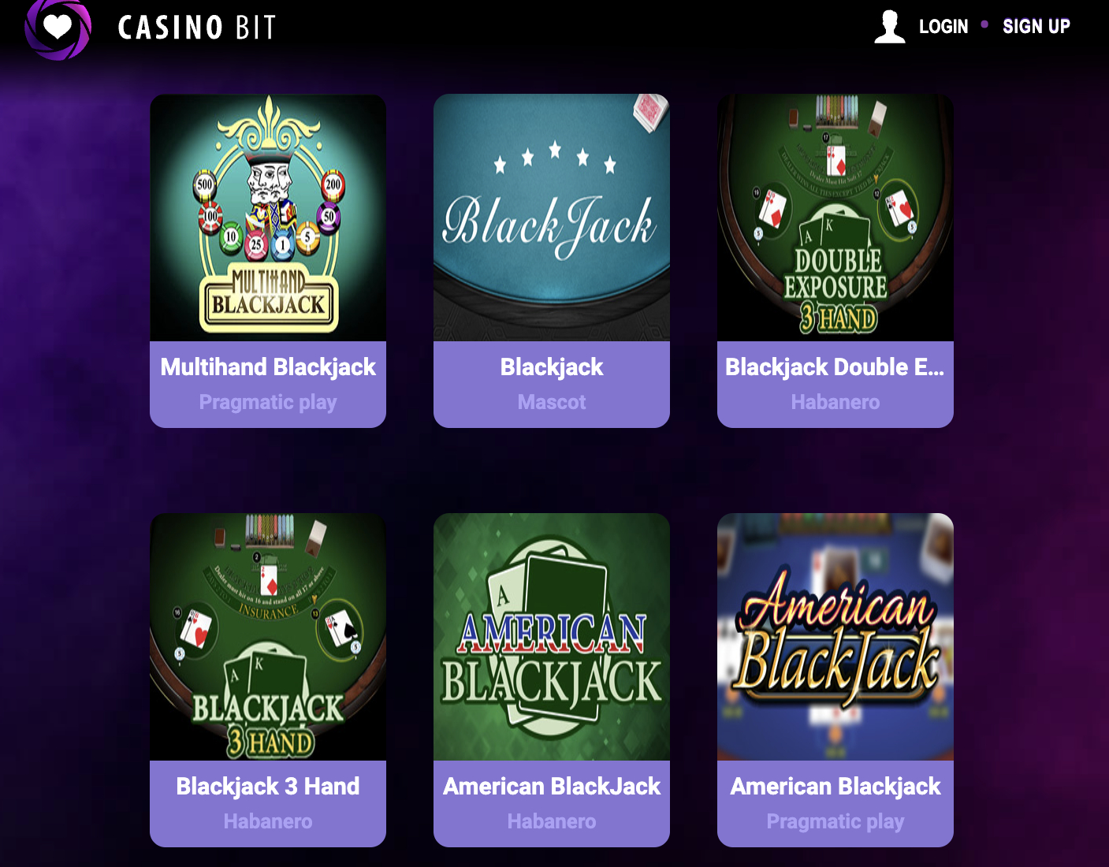
Task: Click the CASINO BIT site title
Action: 197,28
